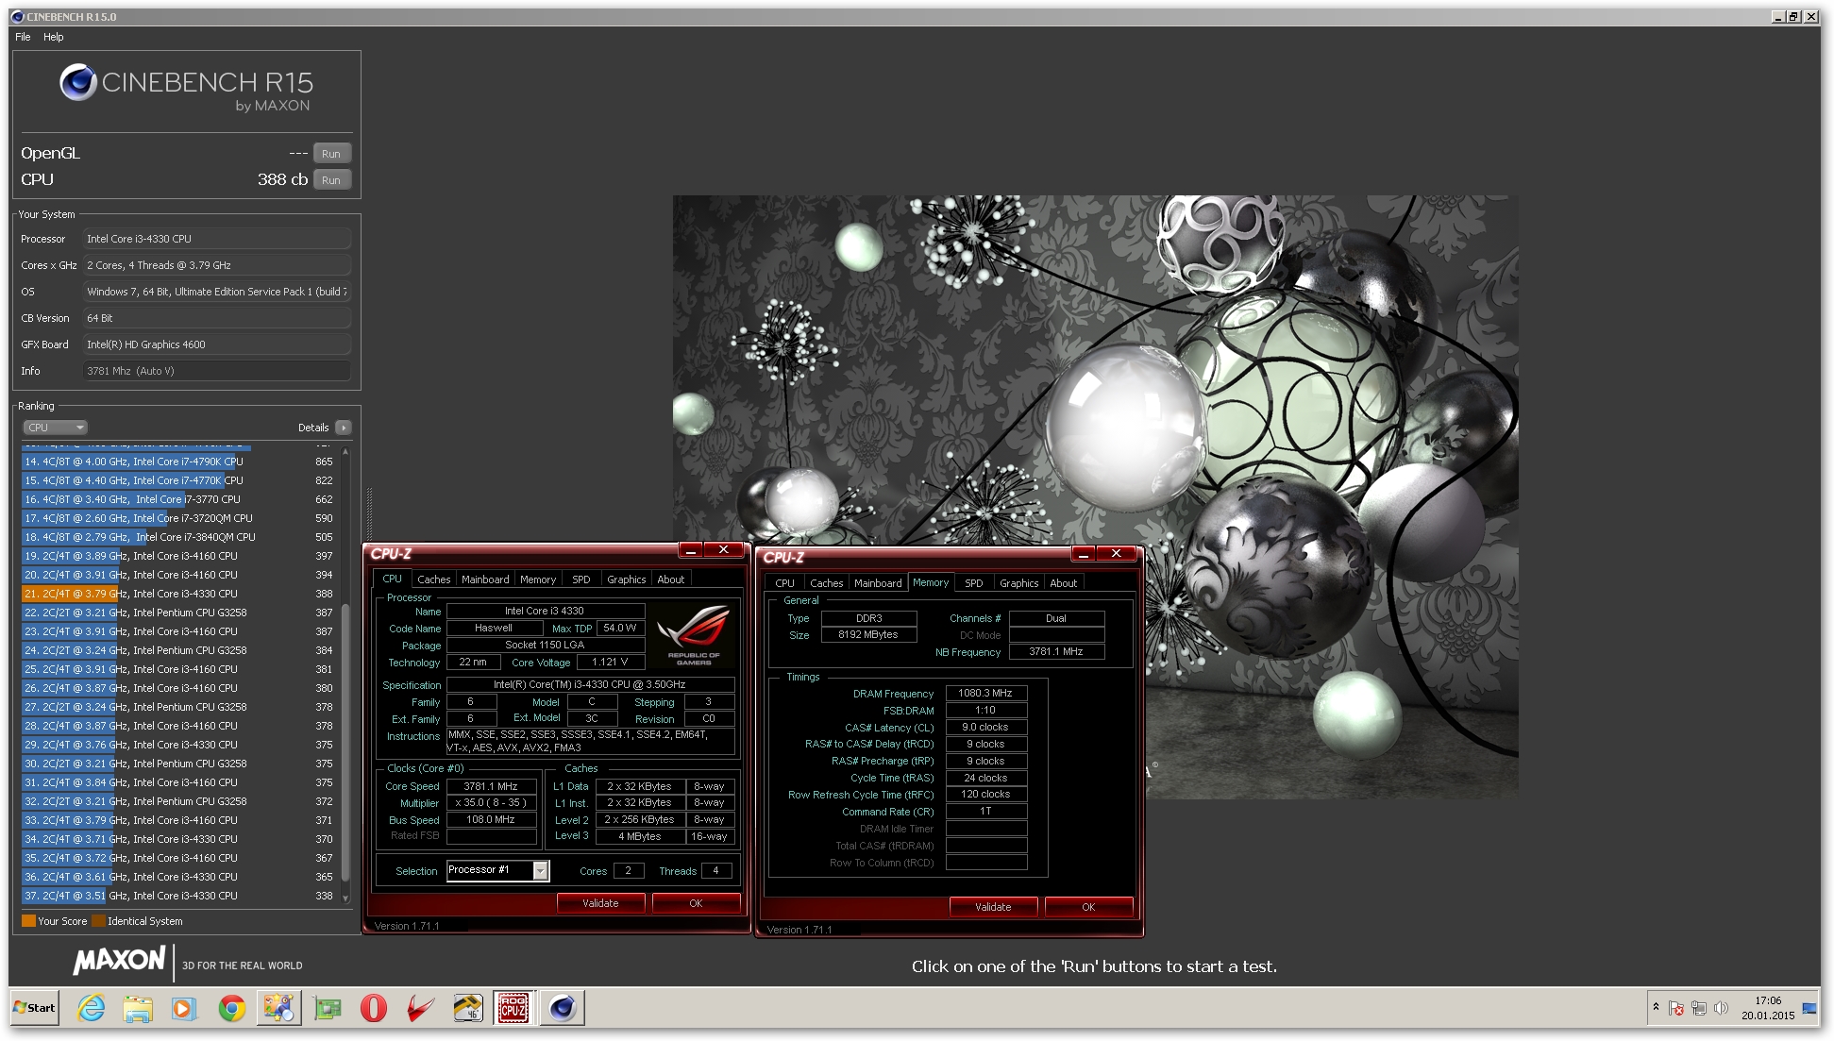The image size is (1834, 1041).
Task: Expand ranking Details arrow button
Action: pos(344,428)
